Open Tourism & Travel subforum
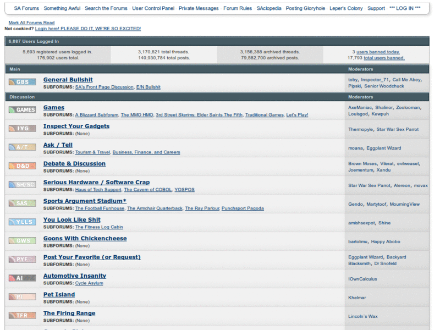This screenshot has width=440, height=330. [x=92, y=152]
